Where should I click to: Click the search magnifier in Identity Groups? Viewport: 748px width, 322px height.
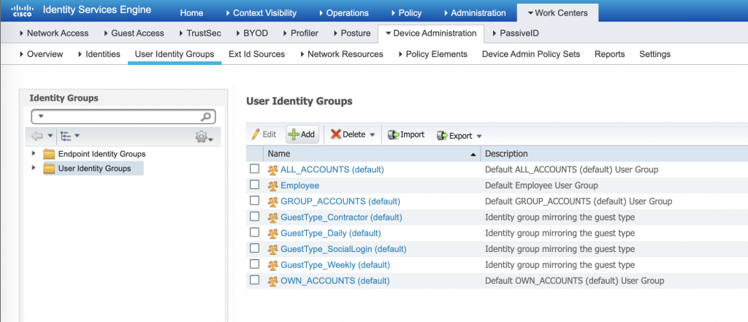click(205, 116)
